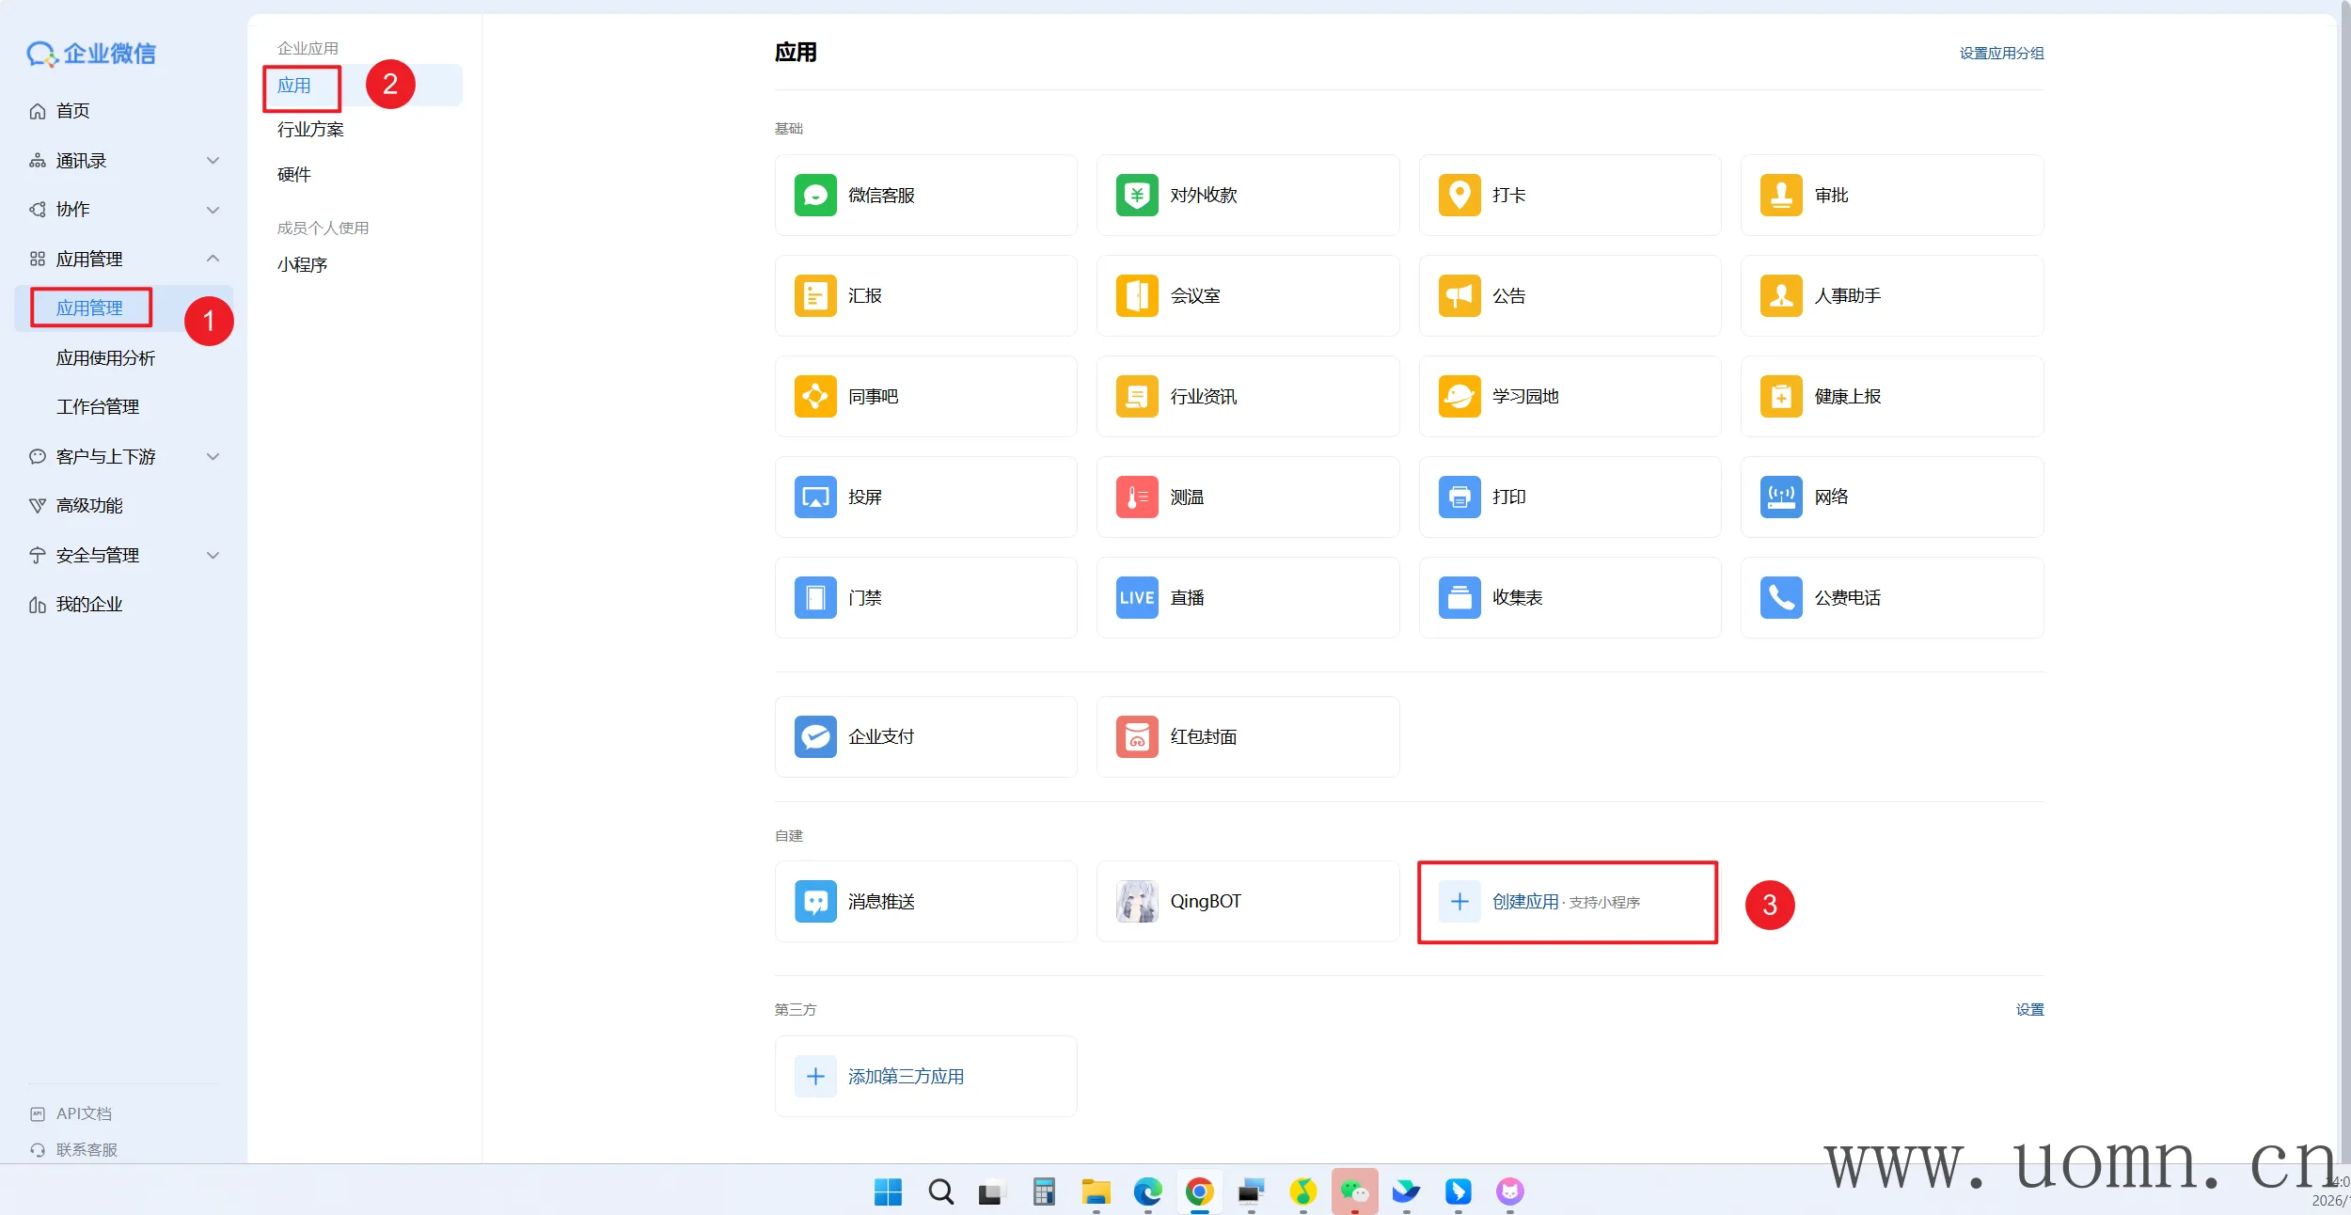The width and height of the screenshot is (2351, 1215).
Task: Open the 公费电话 phone app icon
Action: (x=1780, y=598)
